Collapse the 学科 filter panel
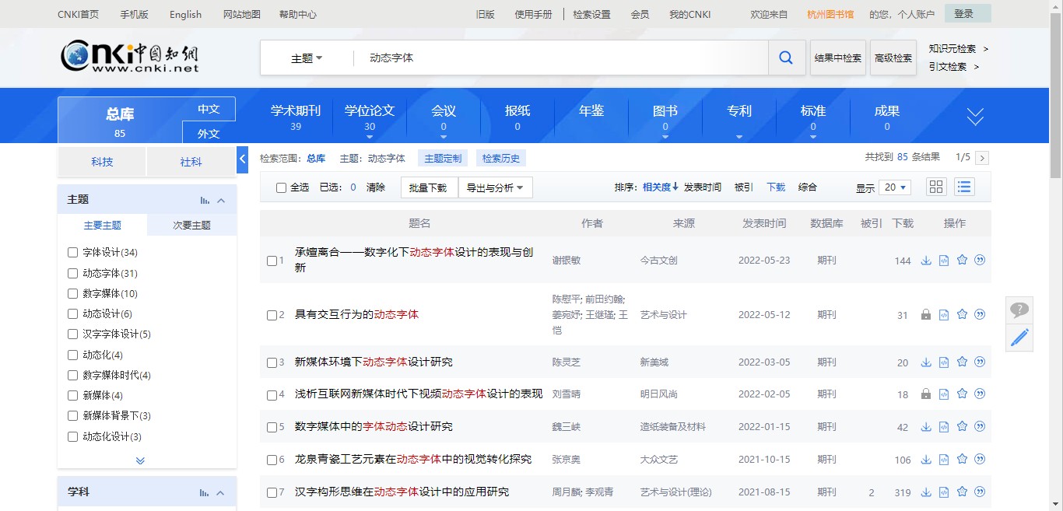Image resolution: width=1063 pixels, height=511 pixels. (x=221, y=492)
